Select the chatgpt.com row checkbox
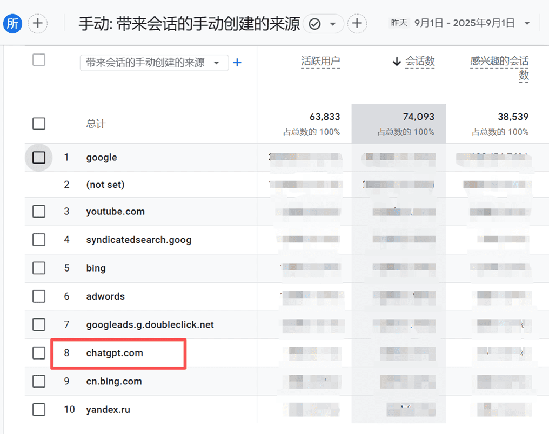The width and height of the screenshot is (549, 434). point(38,353)
